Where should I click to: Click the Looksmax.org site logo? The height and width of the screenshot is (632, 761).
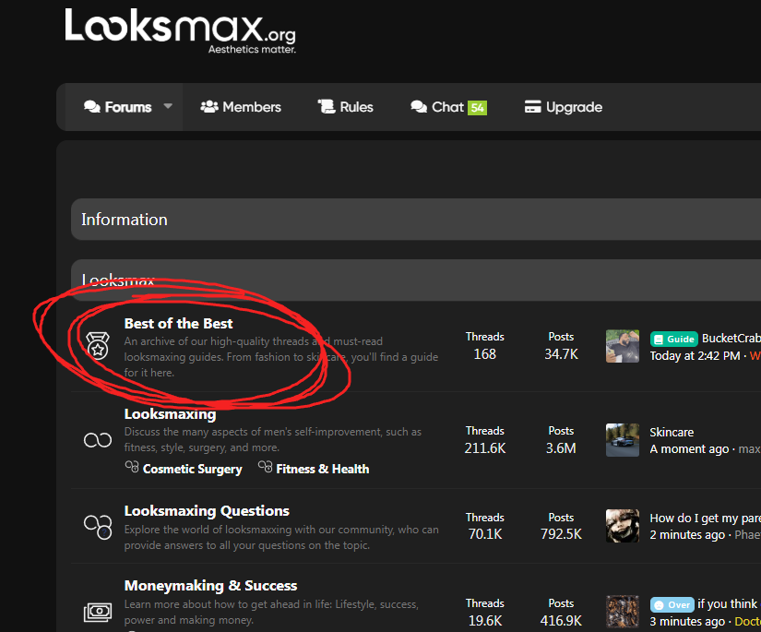pyautogui.click(x=181, y=30)
